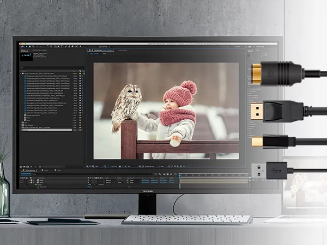This screenshot has width=327, height=245.
Task: Click the Project panel search field
Action: (x=52, y=68)
